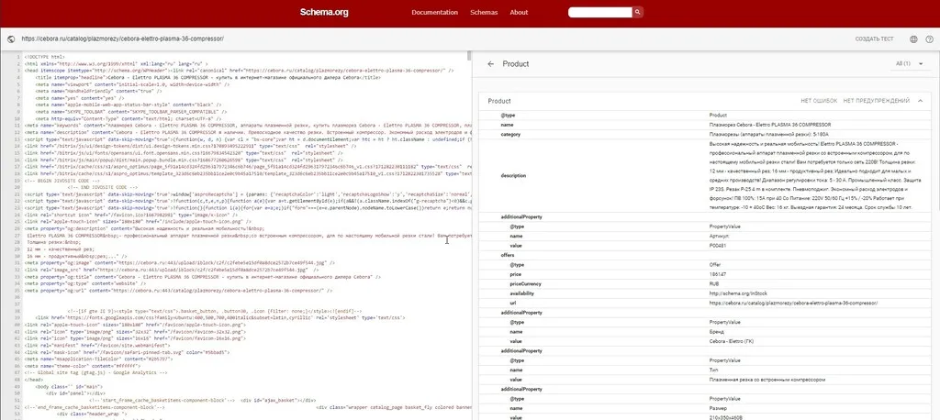Open the Schemas menu item
The height and width of the screenshot is (420, 940).
tap(484, 12)
